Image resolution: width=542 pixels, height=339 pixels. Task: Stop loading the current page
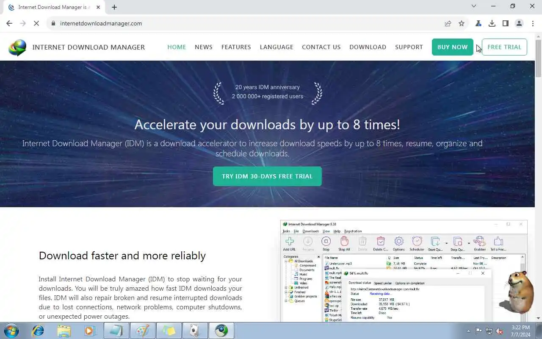click(36, 23)
